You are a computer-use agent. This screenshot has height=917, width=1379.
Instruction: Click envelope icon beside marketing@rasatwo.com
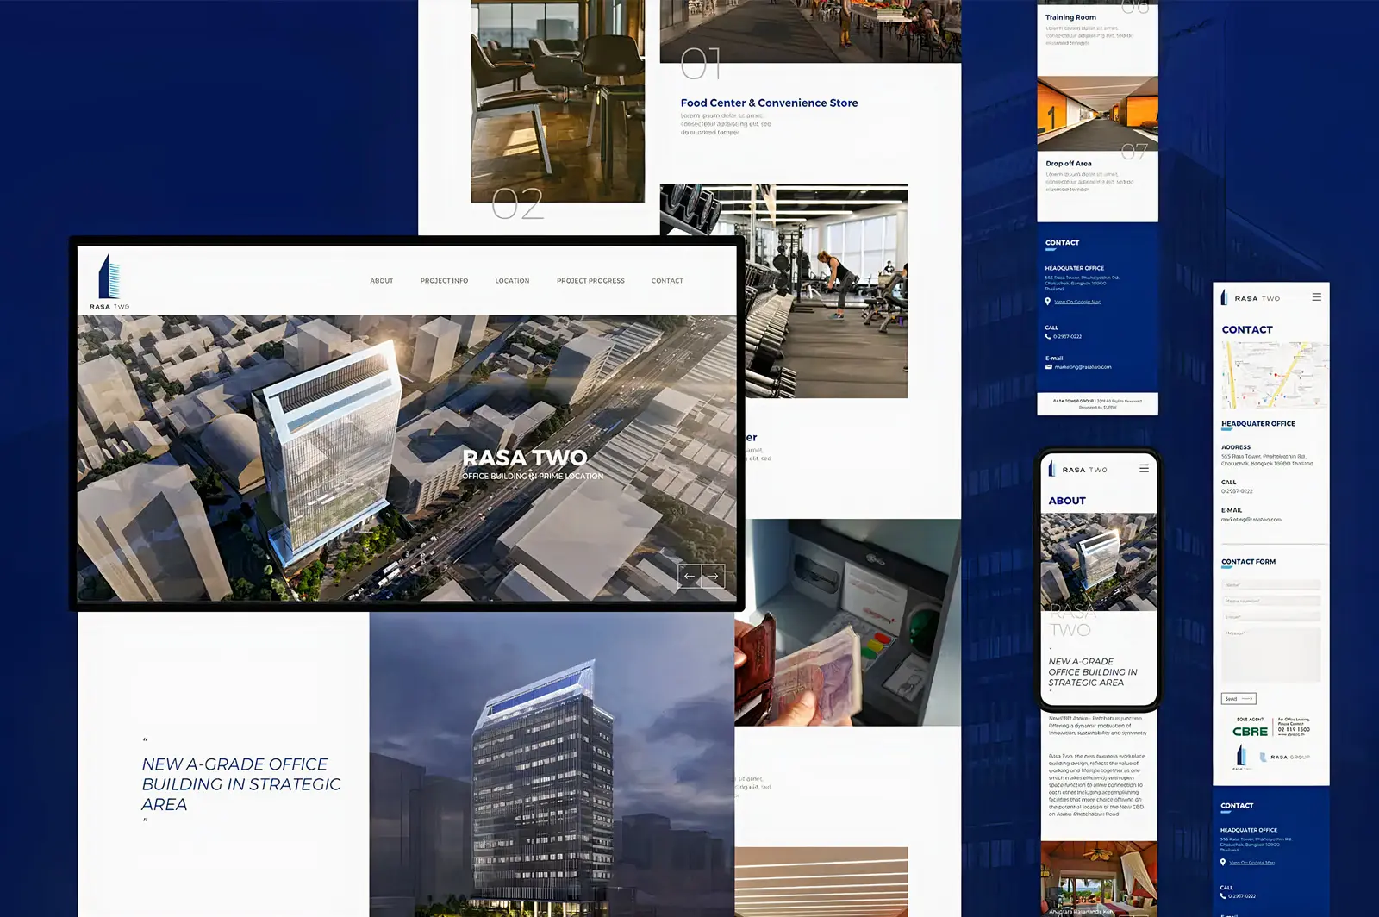(1049, 367)
